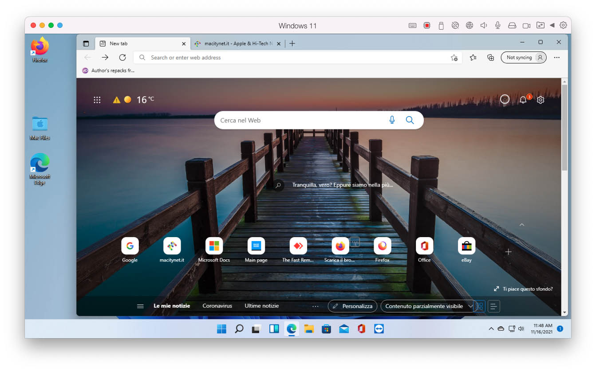
Task: Show more news categories ellipsis
Action: pyautogui.click(x=316, y=306)
